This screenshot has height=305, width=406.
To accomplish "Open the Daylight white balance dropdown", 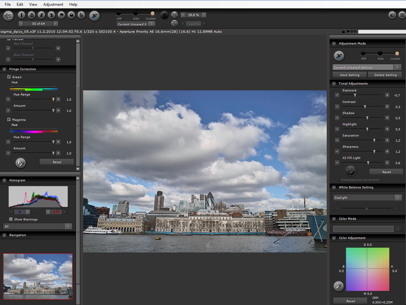I will tap(367, 198).
